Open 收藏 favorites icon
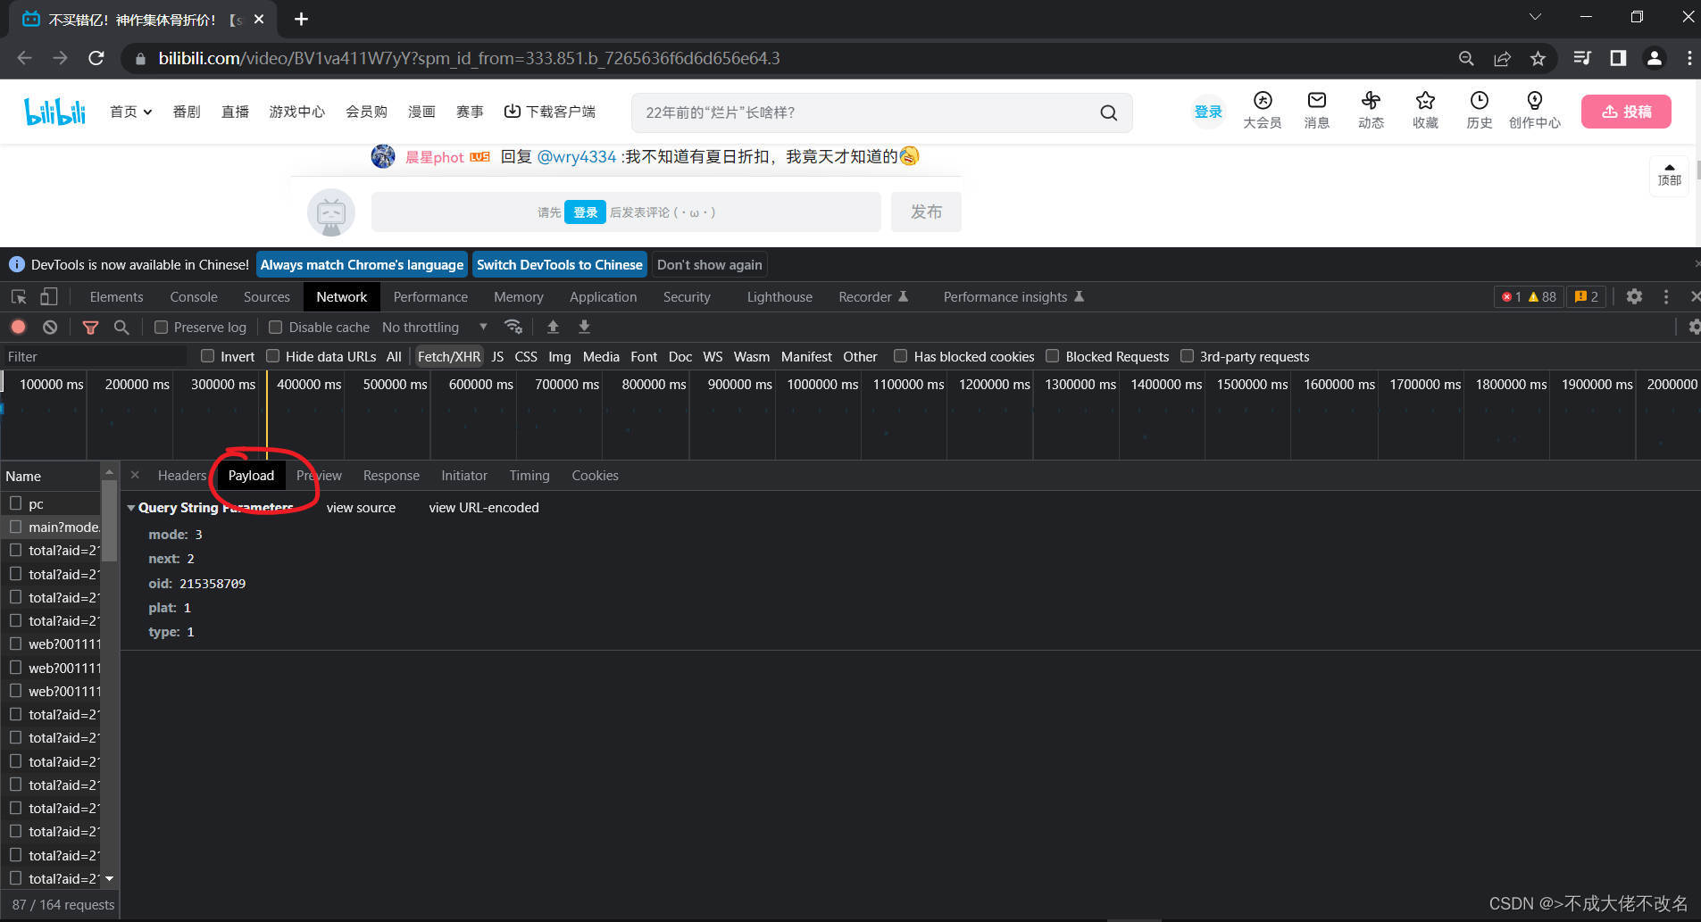Image resolution: width=1701 pixels, height=922 pixels. [1425, 111]
